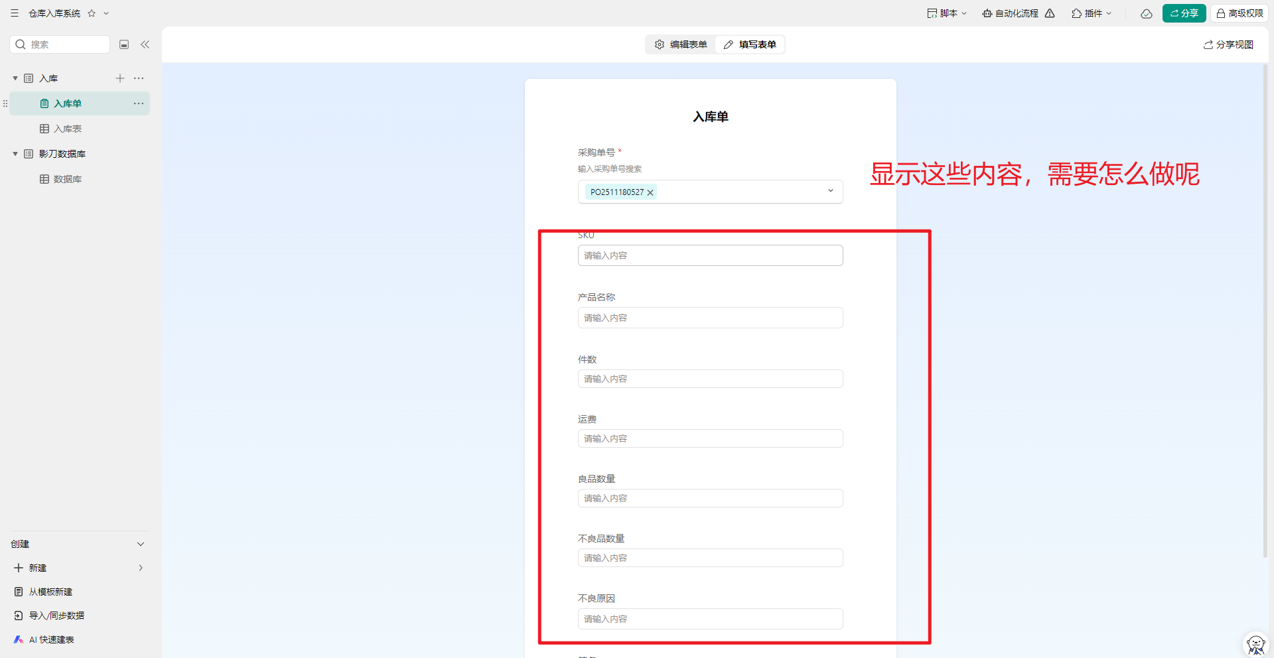Open the help assistant mascot icon
The width and height of the screenshot is (1274, 658).
point(1255,645)
